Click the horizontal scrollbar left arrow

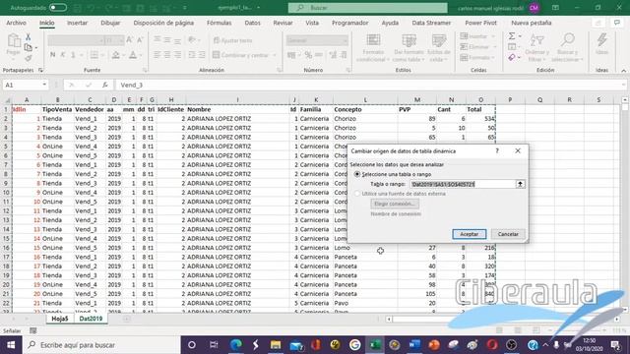[x=389, y=319]
